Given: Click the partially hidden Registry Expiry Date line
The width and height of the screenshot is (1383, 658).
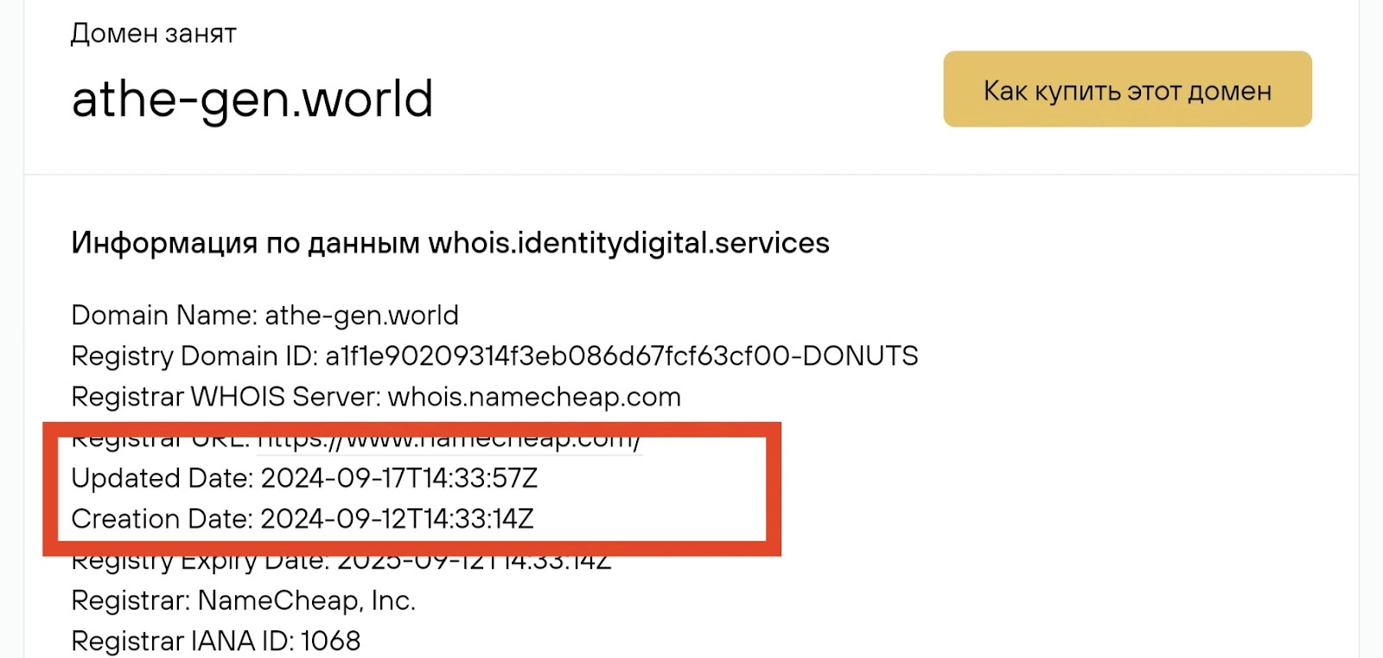Looking at the screenshot, I should [341, 562].
